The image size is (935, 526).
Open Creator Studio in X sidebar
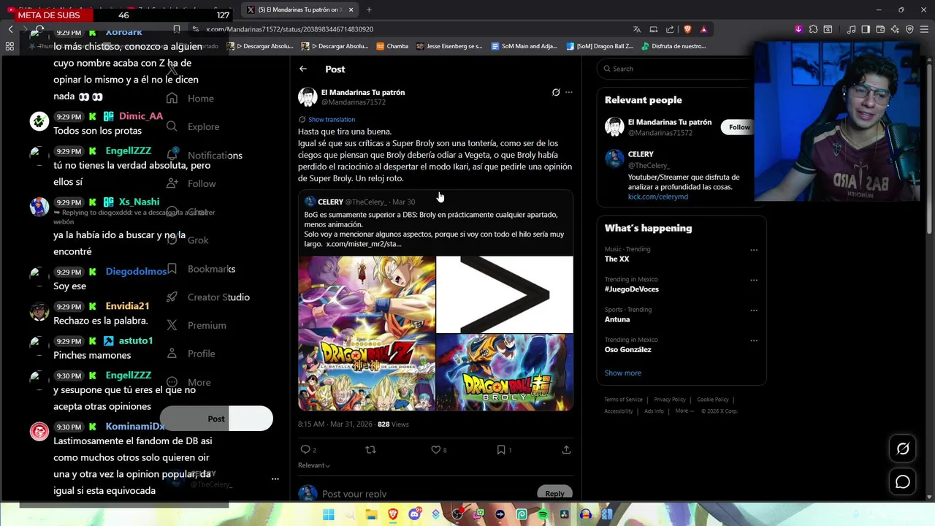[208, 297]
